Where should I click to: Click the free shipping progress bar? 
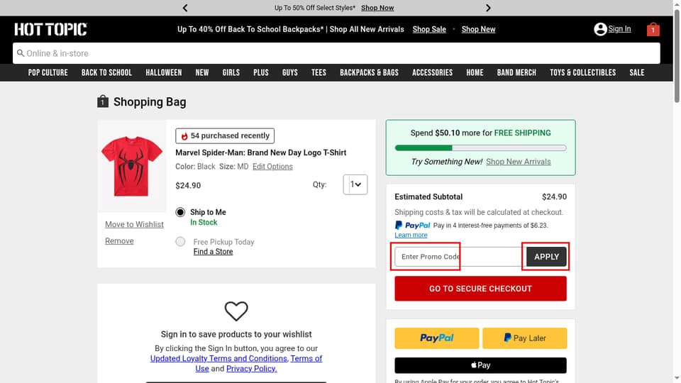click(x=480, y=148)
